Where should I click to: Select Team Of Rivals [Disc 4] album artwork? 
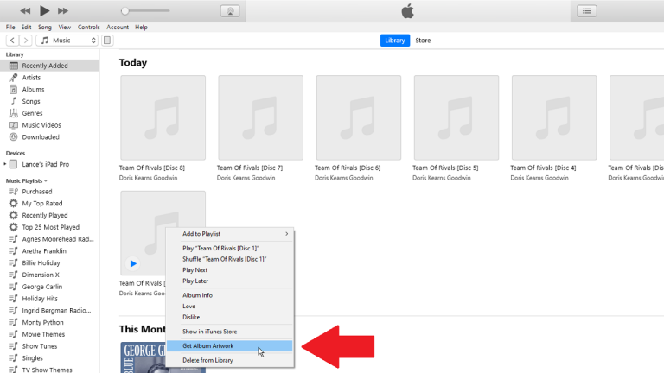(554, 117)
